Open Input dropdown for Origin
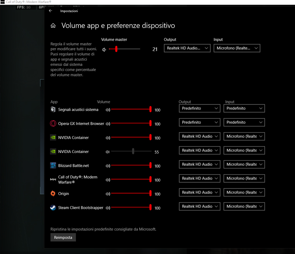The image size is (295, 254). pos(244,192)
